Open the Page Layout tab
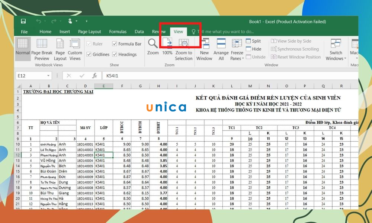The width and height of the screenshot is (372, 223). pos(89,32)
